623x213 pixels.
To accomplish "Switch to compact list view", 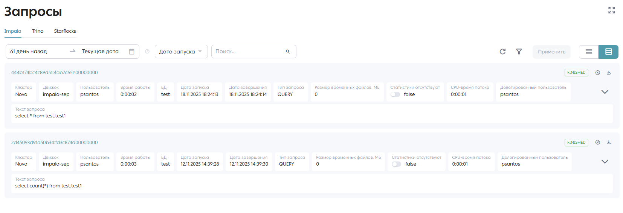I will (589, 52).
